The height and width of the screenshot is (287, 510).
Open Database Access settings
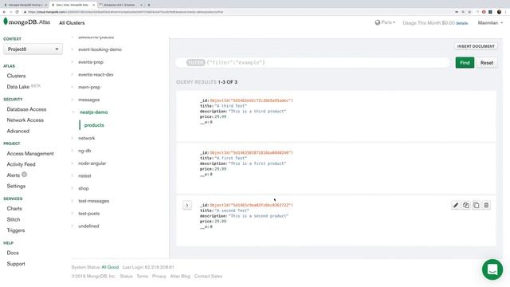[x=26, y=109]
